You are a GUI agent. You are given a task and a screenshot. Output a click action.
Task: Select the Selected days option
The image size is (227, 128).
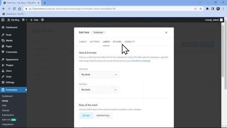[x=103, y=116]
